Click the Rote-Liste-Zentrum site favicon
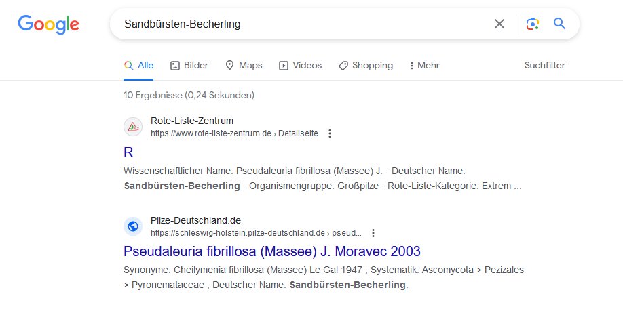Viewport: 623px width, 309px height. 133,127
